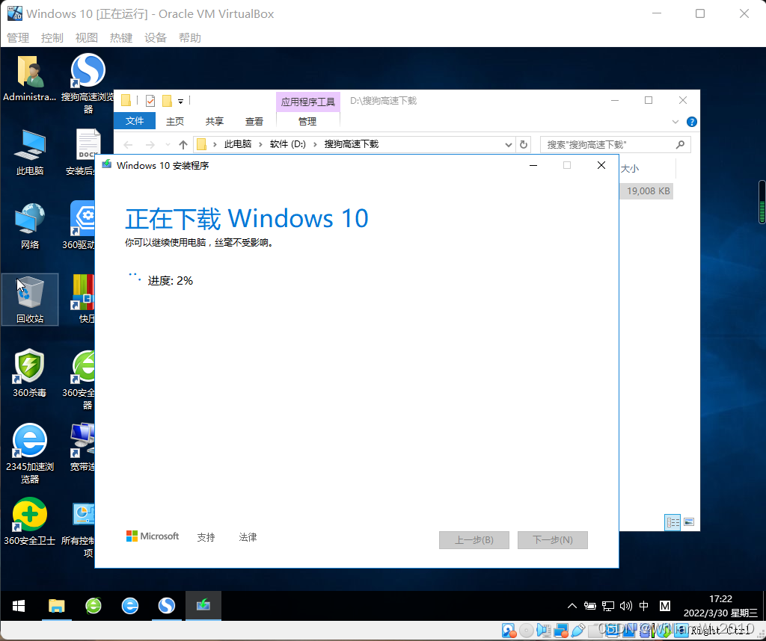This screenshot has height=641, width=766.
Task: Open the VirtualBox 设备 menu
Action: pos(156,37)
